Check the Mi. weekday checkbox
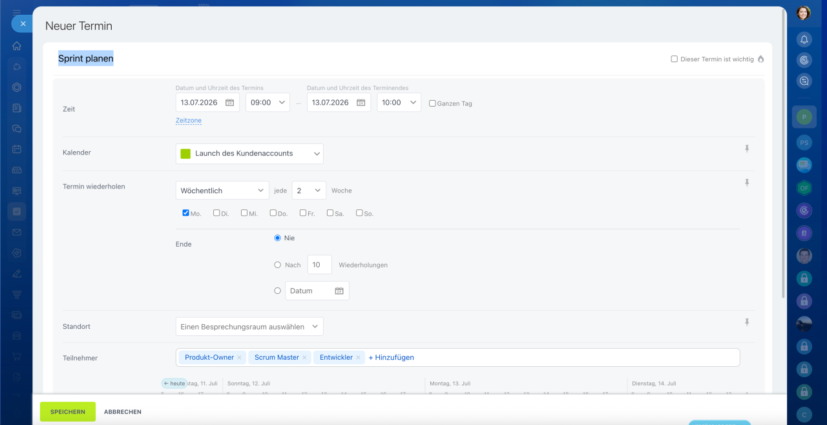The height and width of the screenshot is (425, 827). [244, 212]
